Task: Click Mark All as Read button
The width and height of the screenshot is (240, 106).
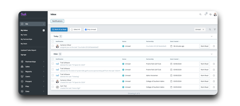Action: [59, 29]
